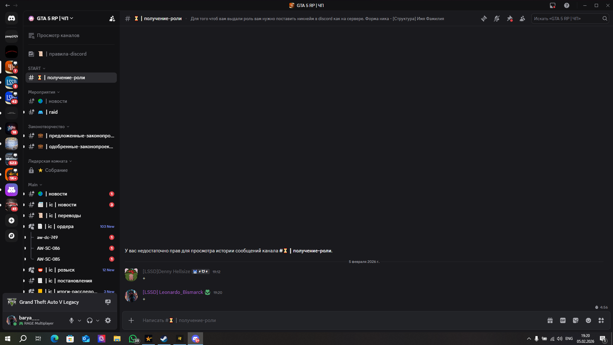Attach a file with the plus button
The width and height of the screenshot is (613, 345).
click(131, 321)
